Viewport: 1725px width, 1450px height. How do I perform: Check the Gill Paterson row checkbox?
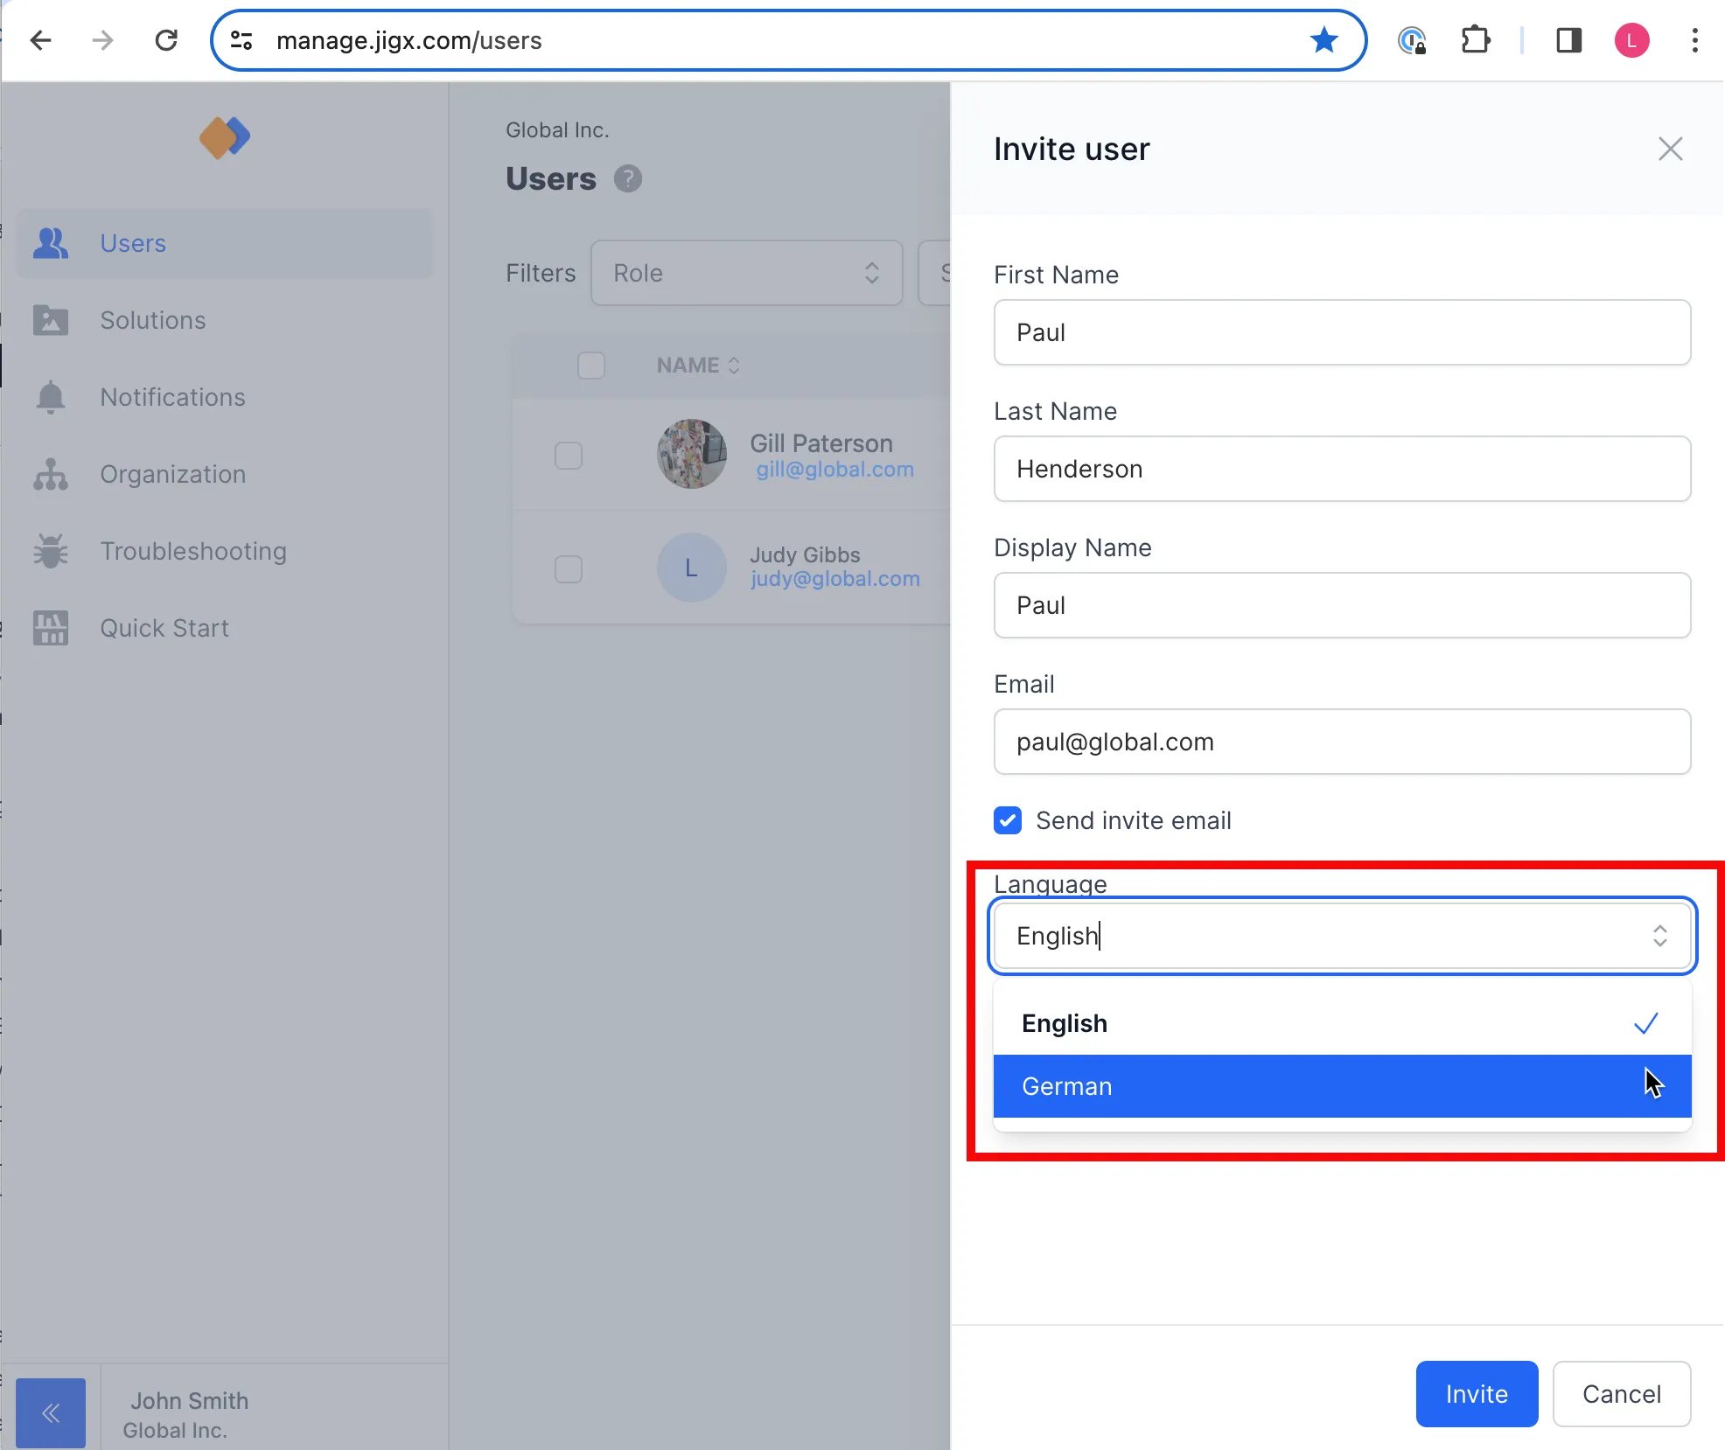click(x=569, y=455)
